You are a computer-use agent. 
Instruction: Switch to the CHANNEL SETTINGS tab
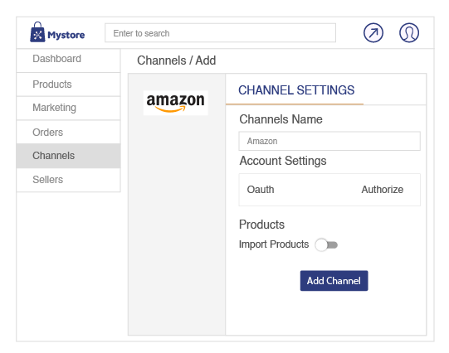[x=296, y=90]
